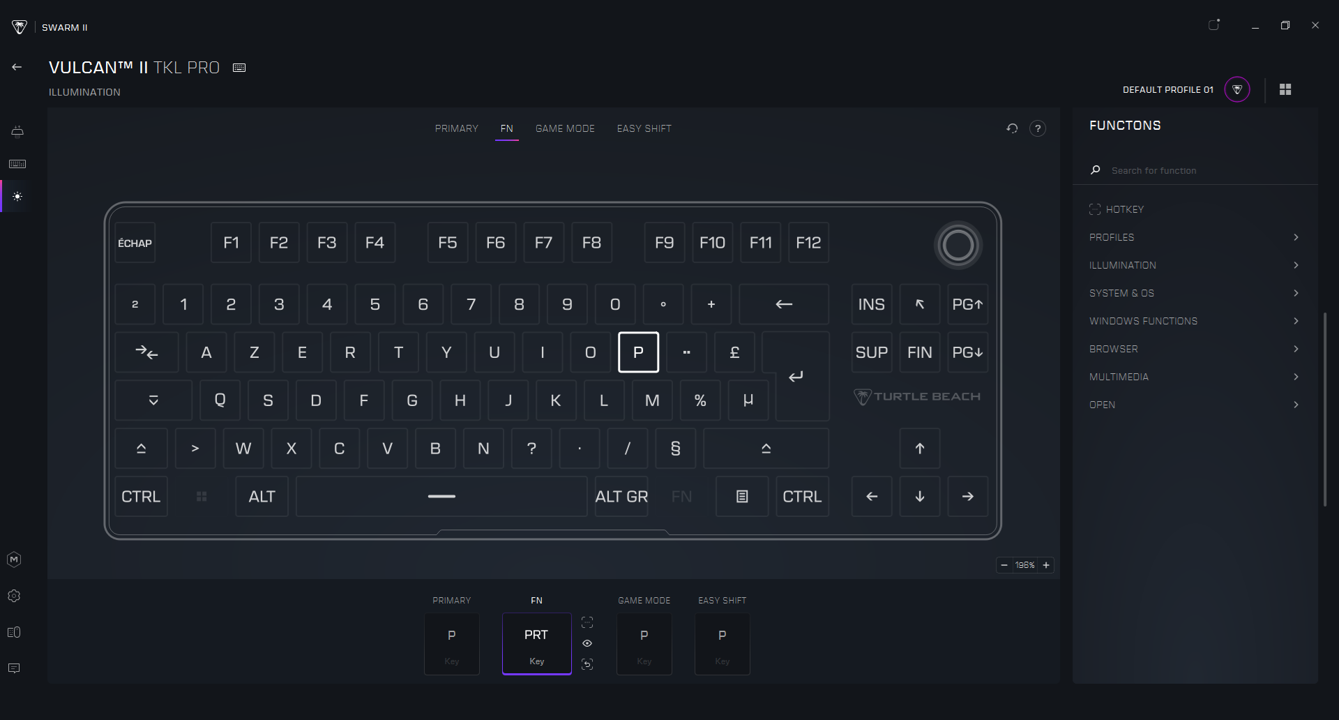Expand the Windows Functions category

[1193, 321]
